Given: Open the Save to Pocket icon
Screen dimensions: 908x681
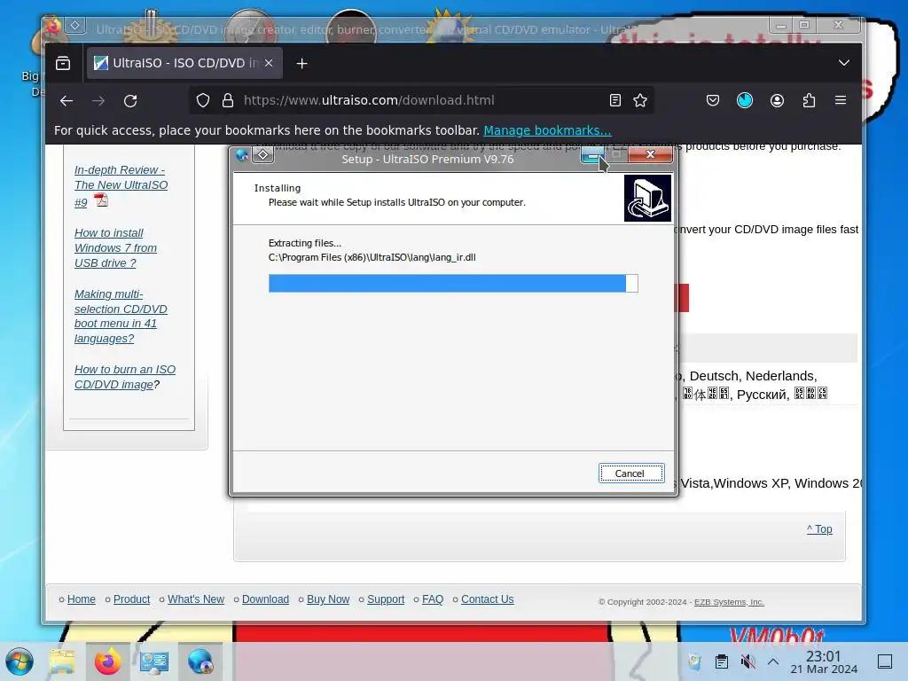Looking at the screenshot, I should tap(713, 101).
